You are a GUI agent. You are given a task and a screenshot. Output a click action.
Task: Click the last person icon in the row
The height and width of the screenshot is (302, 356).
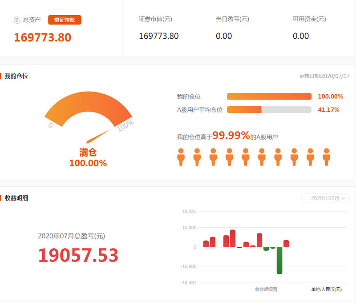click(327, 157)
